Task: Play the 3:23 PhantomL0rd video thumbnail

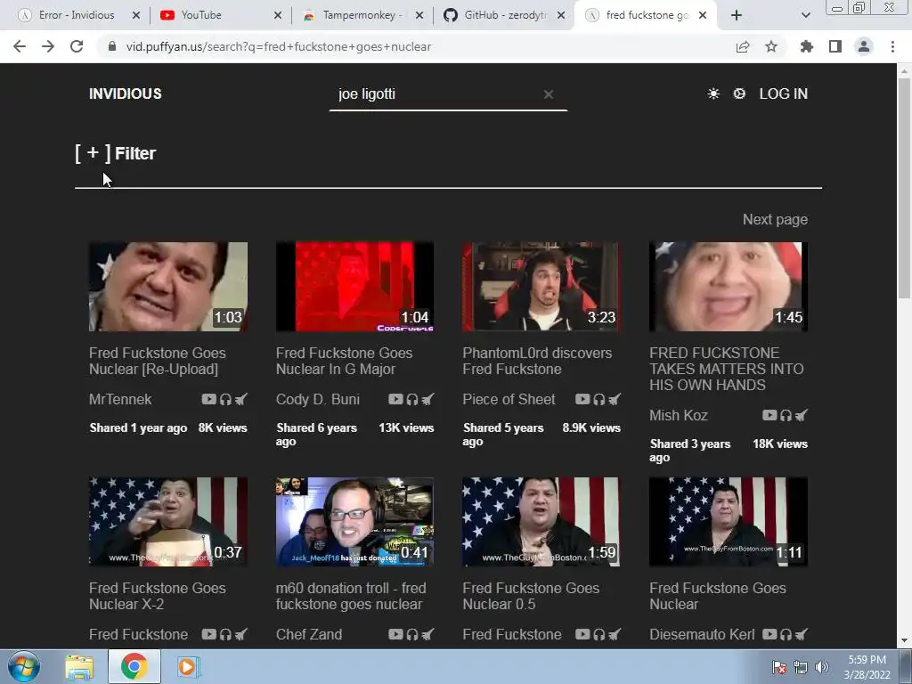Action: 541,287
